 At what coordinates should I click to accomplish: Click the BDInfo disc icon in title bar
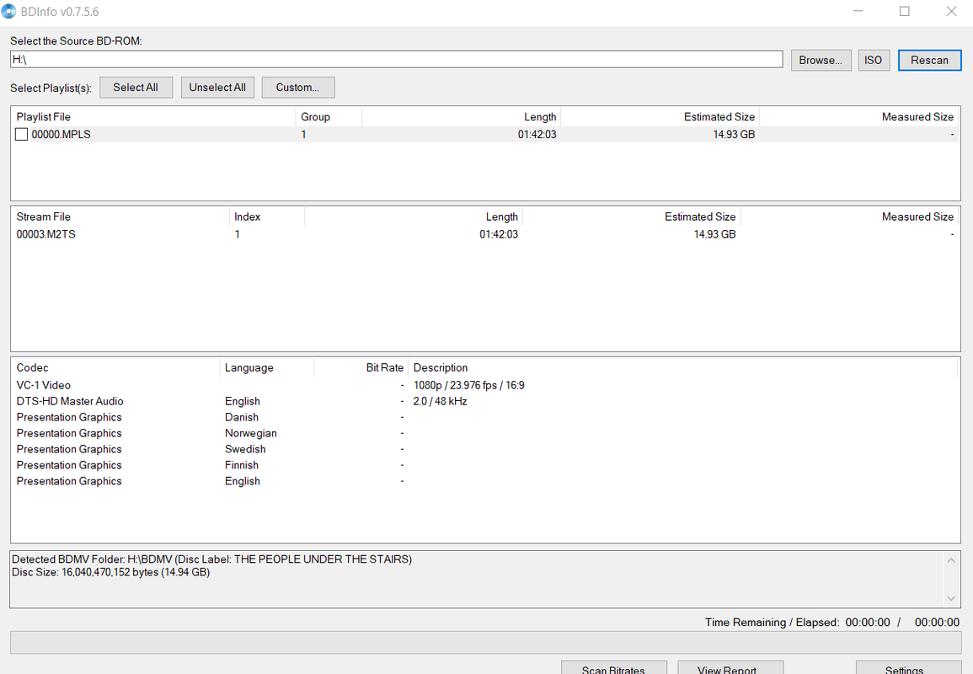pos(8,11)
